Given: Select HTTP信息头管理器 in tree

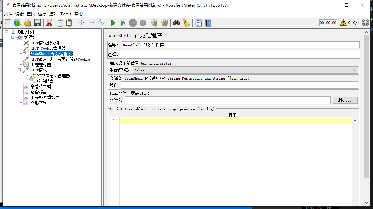Looking at the screenshot, I should click(x=53, y=76).
